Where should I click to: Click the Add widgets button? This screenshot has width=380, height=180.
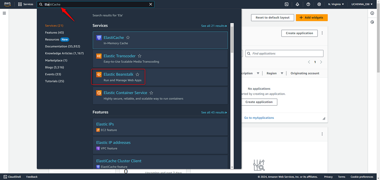point(311,17)
